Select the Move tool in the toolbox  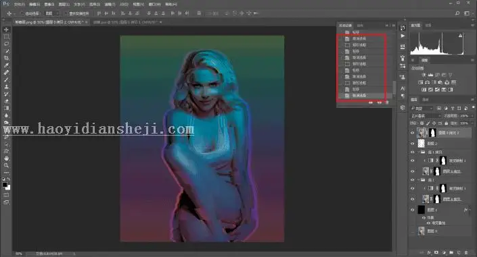[6, 30]
